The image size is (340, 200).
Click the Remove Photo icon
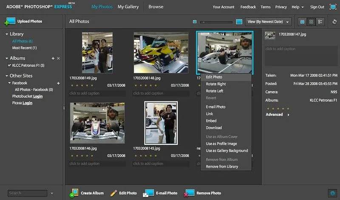coord(189,193)
